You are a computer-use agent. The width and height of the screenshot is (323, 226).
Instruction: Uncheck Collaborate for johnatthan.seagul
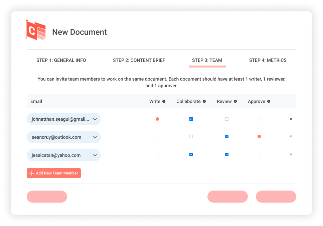191,119
